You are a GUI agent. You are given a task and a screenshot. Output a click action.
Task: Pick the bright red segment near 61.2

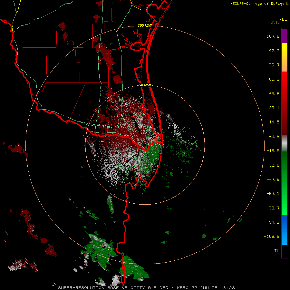click(x=285, y=79)
